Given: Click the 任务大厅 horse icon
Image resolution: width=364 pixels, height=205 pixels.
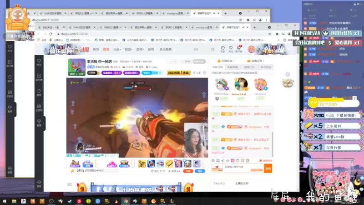Looking at the screenshot, I should 75,164.
